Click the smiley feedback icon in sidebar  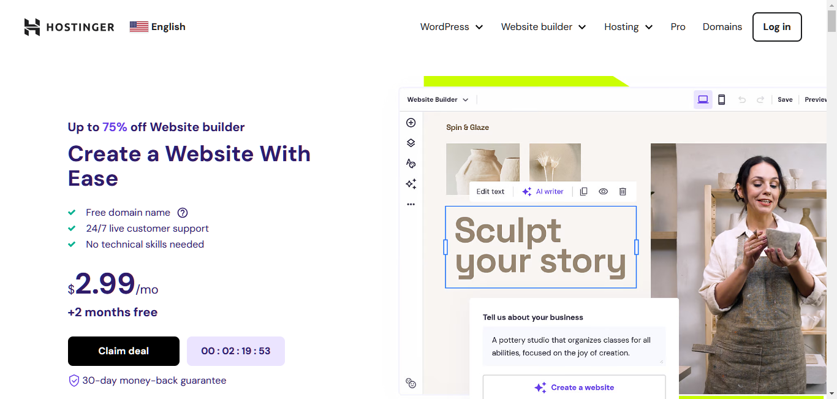point(411,383)
